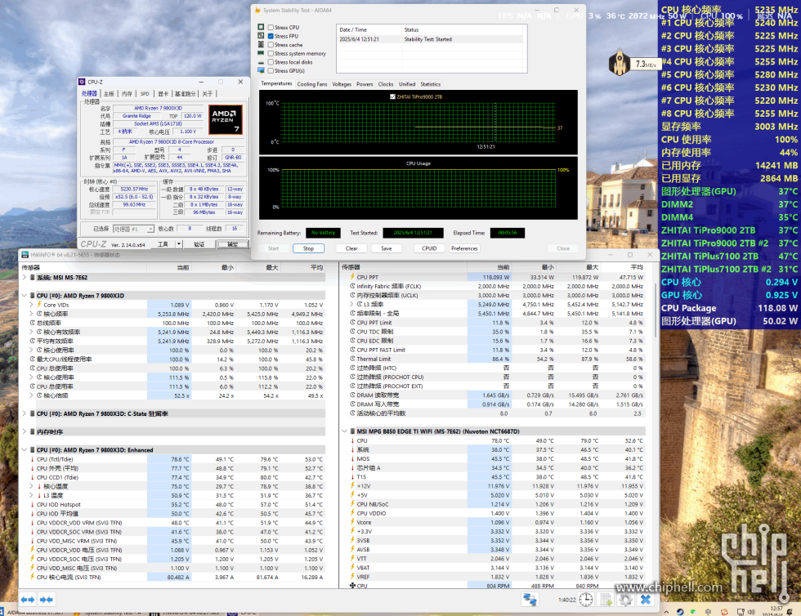The image size is (801, 616).
Task: Click Stress GPU(s) monitor icon
Action: [261, 70]
